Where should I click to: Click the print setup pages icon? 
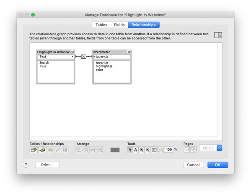click(x=193, y=149)
